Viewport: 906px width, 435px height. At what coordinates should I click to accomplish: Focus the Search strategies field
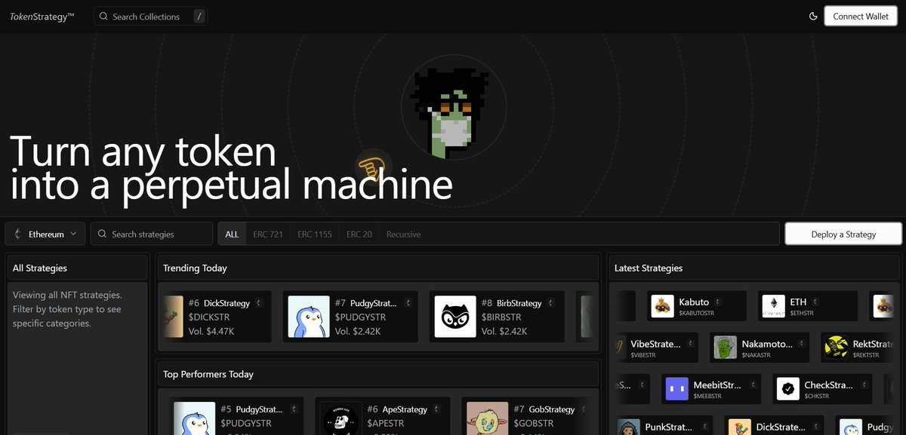click(x=152, y=234)
